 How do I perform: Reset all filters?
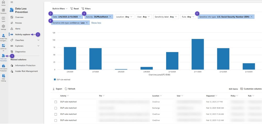[x=74, y=9]
